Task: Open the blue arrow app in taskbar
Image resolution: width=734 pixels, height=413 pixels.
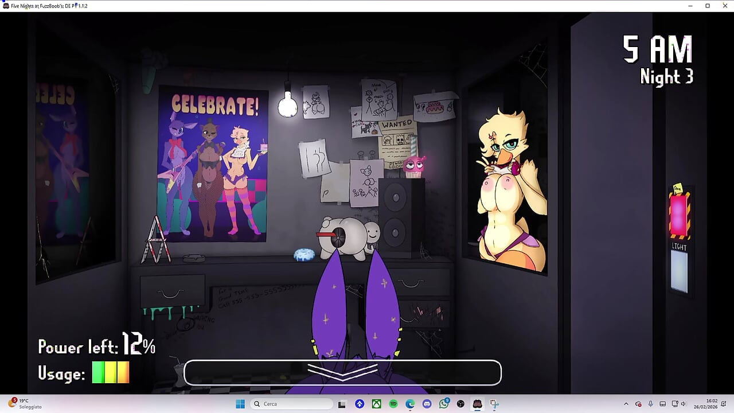Action: coord(360,404)
